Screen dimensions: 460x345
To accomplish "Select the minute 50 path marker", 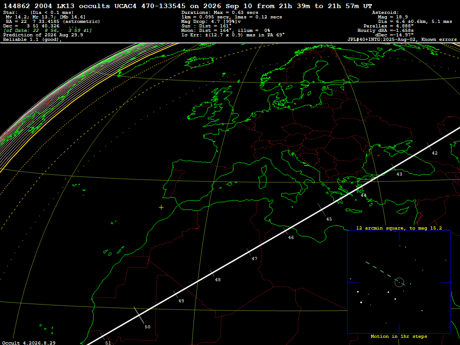I will click(147, 327).
